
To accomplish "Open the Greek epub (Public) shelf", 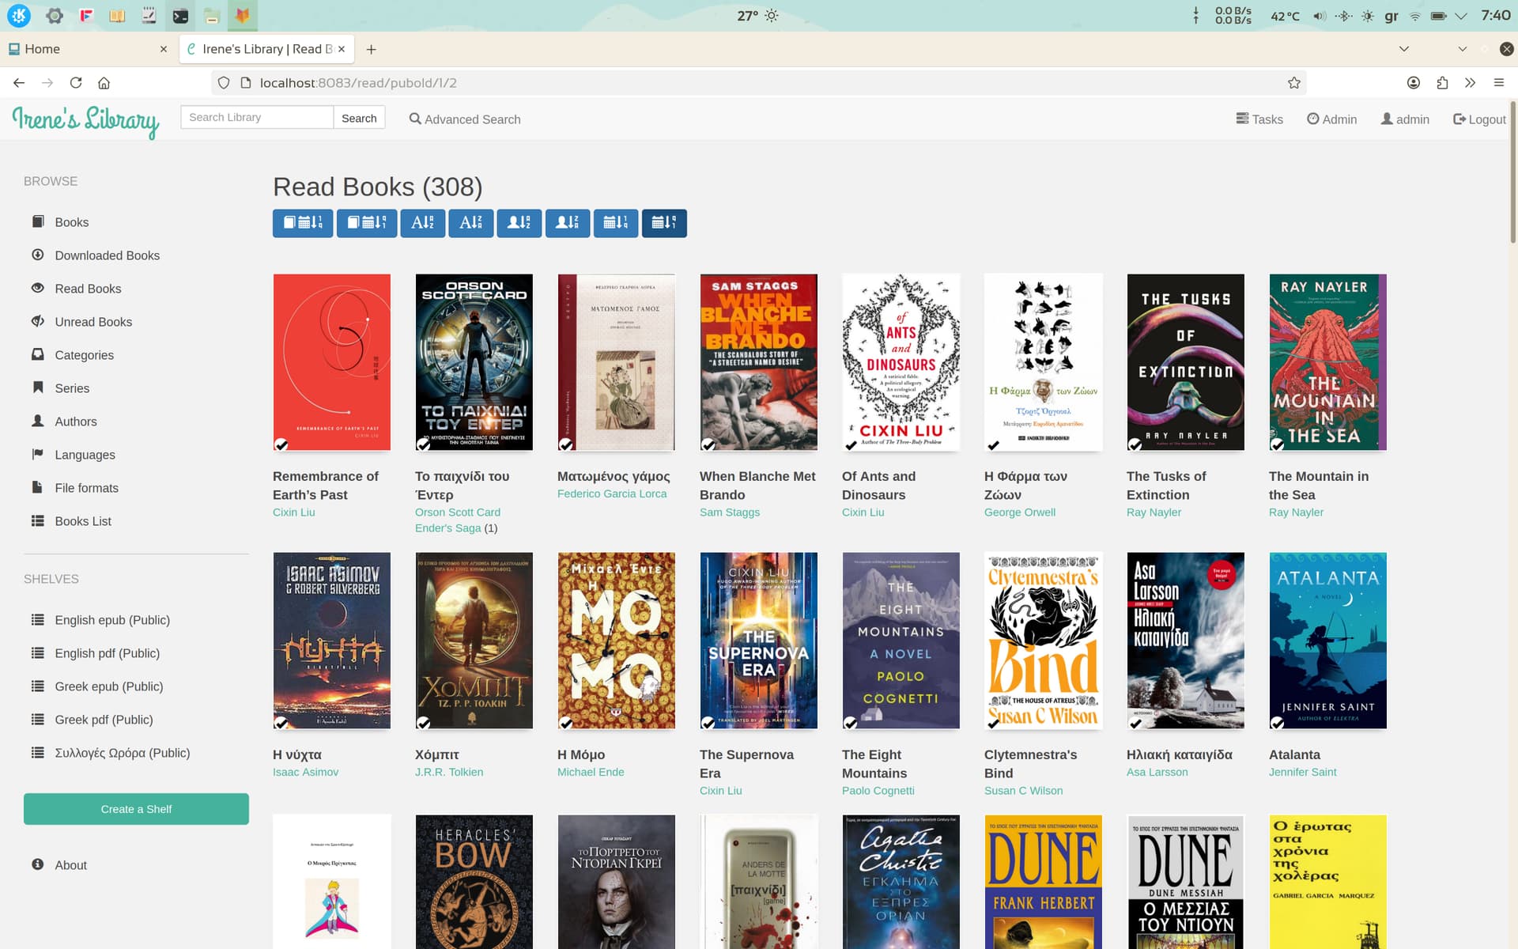I will 109,686.
